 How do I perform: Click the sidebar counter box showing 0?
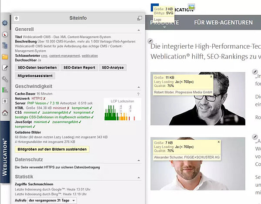(x=5, y=101)
